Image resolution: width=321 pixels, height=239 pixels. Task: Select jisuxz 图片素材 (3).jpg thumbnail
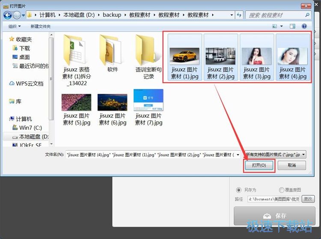[x=257, y=57]
